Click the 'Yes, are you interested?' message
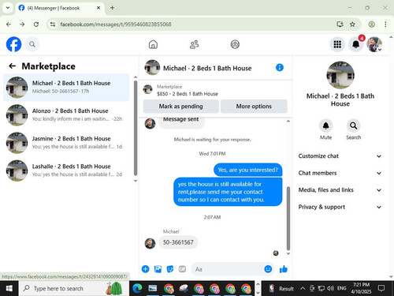Viewport: 394px width, 296px height. 247,170
